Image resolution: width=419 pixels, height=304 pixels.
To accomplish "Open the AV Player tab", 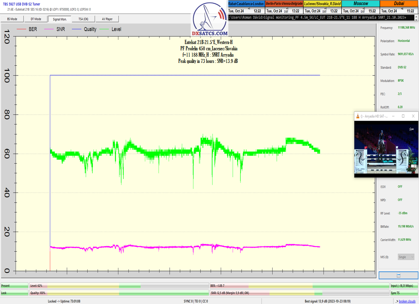I will click(x=107, y=19).
